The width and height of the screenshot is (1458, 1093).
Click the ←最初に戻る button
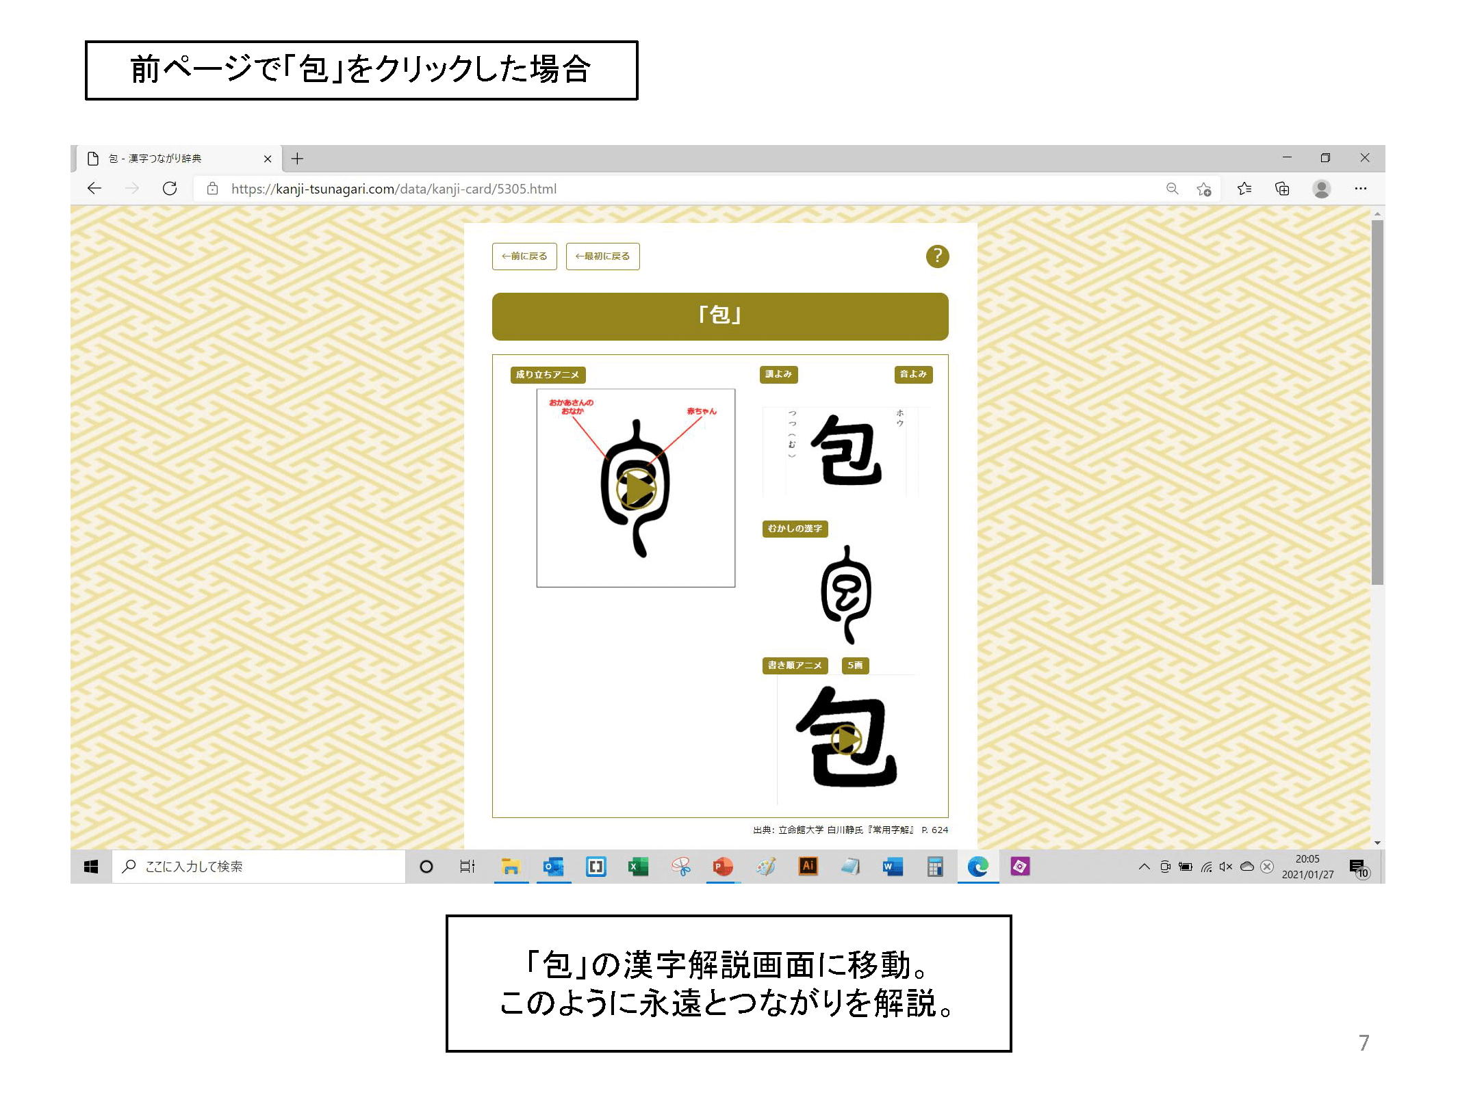pyautogui.click(x=602, y=256)
